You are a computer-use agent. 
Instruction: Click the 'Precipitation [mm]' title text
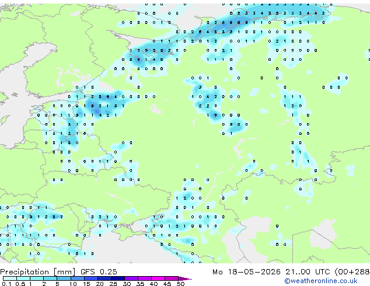(x=38, y=272)
